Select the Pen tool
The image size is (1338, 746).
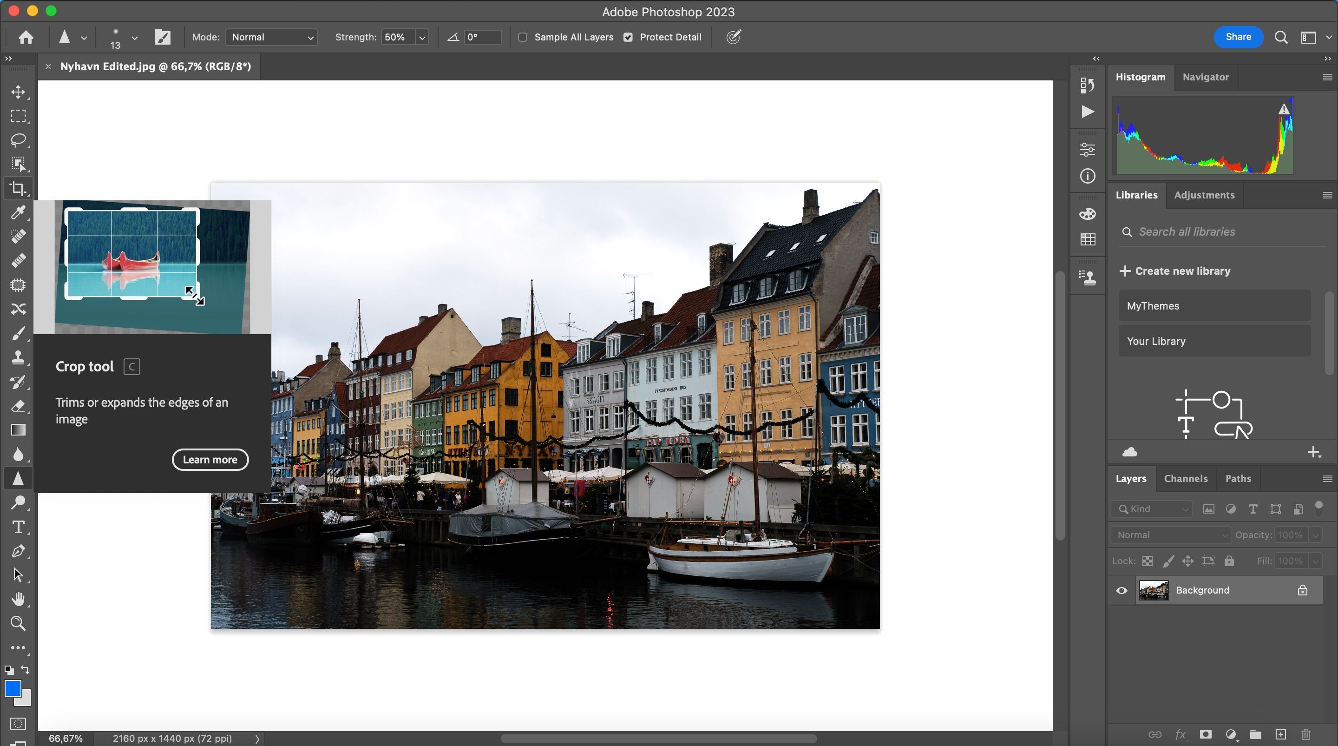coord(19,551)
